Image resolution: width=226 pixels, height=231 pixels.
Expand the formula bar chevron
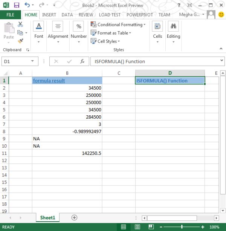point(221,60)
